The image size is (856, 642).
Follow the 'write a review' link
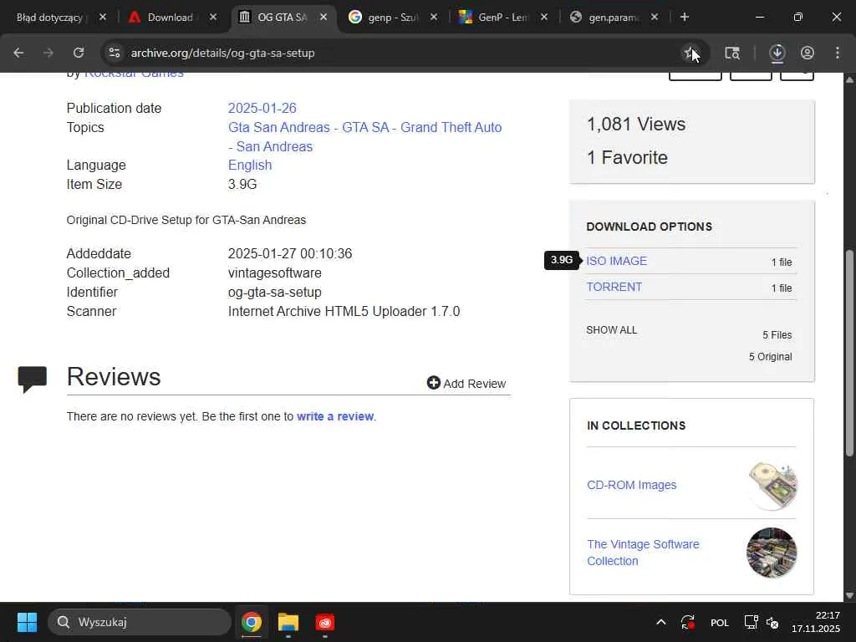pyautogui.click(x=335, y=416)
